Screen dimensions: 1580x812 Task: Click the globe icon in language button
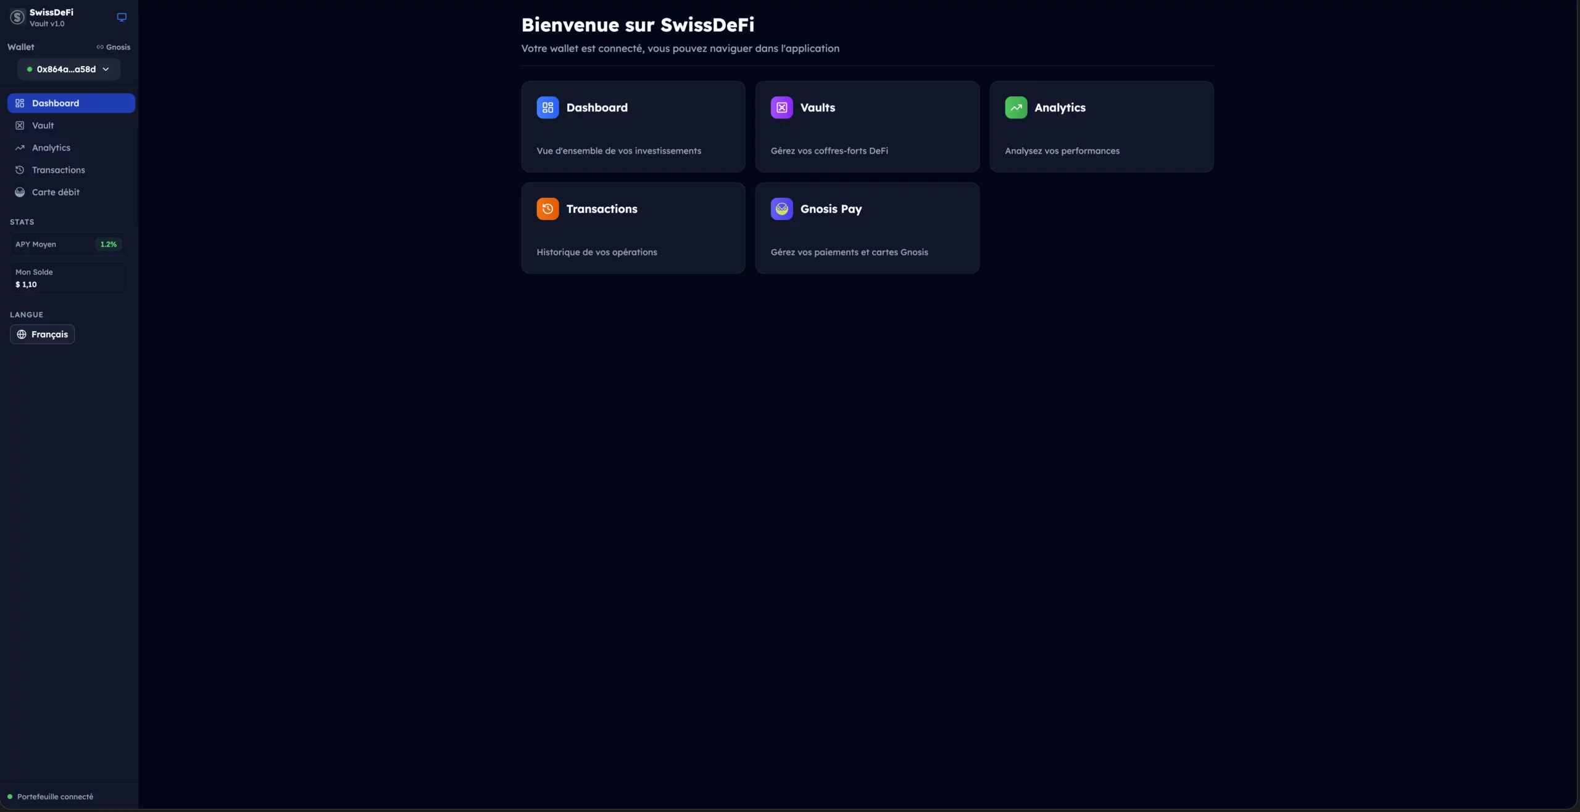click(x=22, y=334)
